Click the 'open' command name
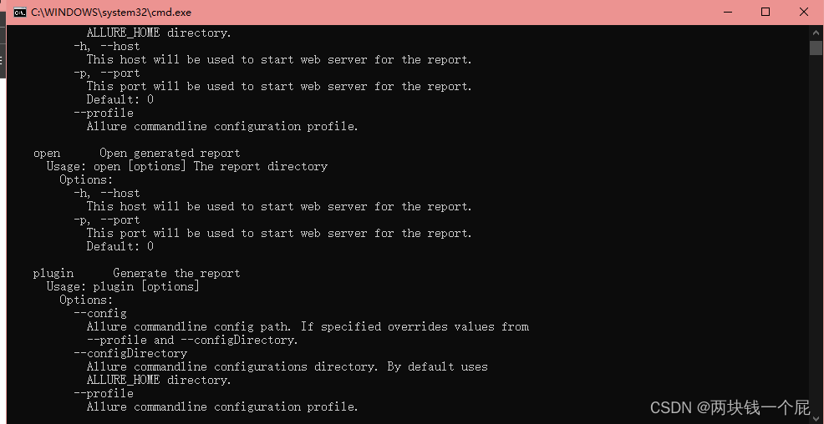This screenshot has height=424, width=824. click(47, 154)
